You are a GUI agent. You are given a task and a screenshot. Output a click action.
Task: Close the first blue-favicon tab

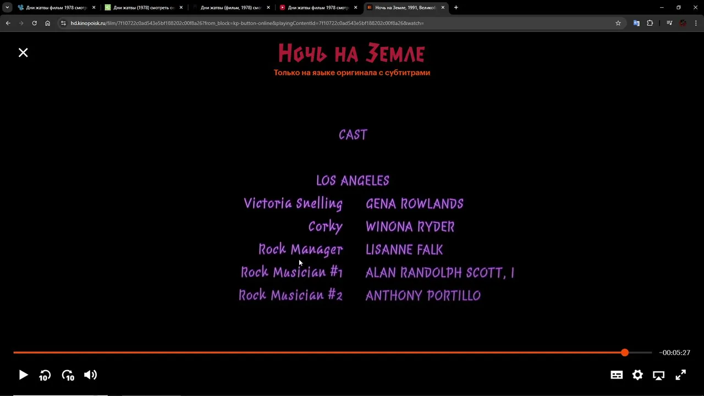pyautogui.click(x=94, y=8)
